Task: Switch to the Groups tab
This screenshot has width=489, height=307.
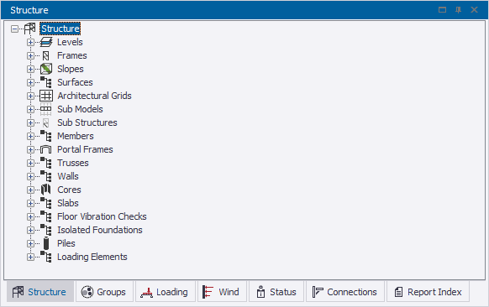Action: pyautogui.click(x=104, y=292)
